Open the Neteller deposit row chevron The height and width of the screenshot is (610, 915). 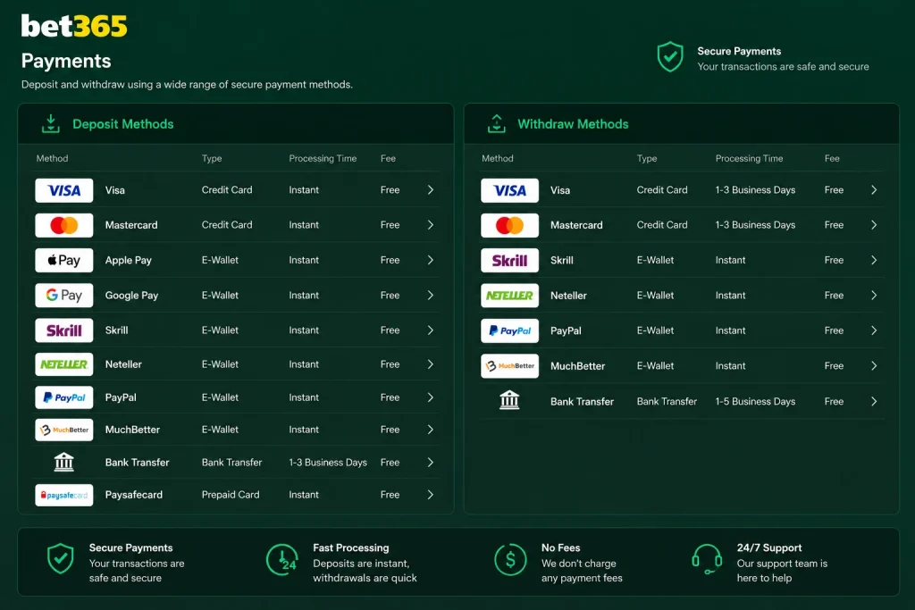(431, 364)
